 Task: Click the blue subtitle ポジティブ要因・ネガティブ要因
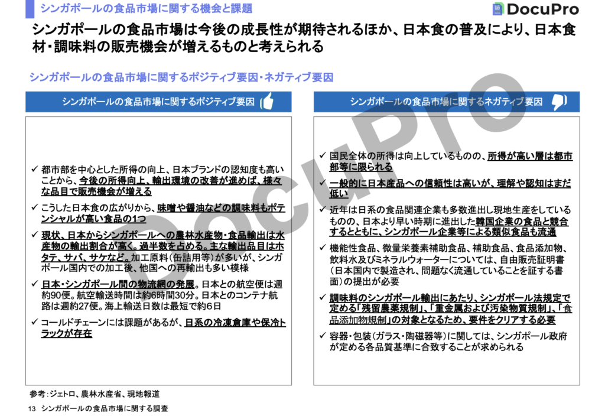[181, 77]
